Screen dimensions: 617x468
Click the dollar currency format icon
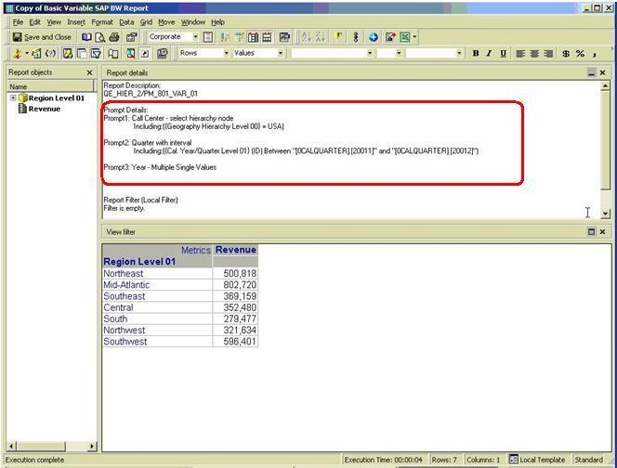[566, 54]
